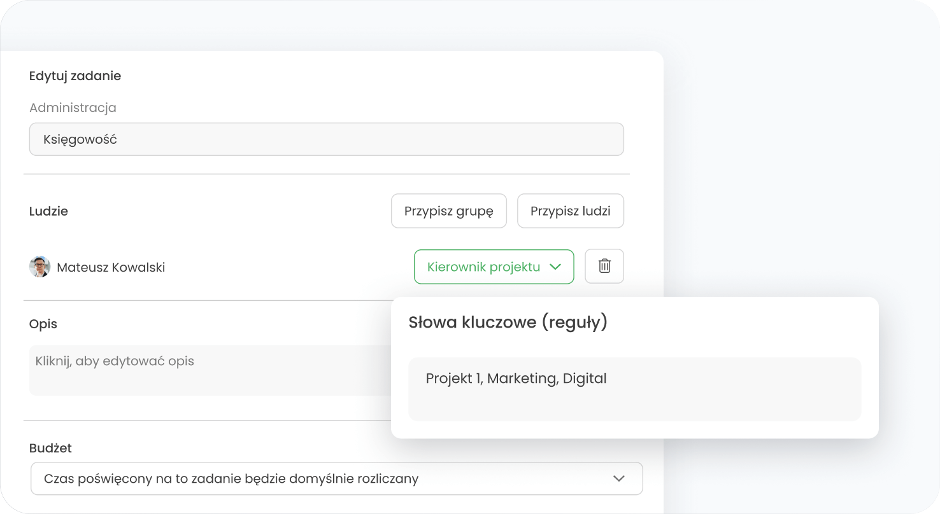Viewport: 940px width, 514px height.
Task: Click the trash icon beside Mateusz Kowalski
Action: click(x=604, y=266)
